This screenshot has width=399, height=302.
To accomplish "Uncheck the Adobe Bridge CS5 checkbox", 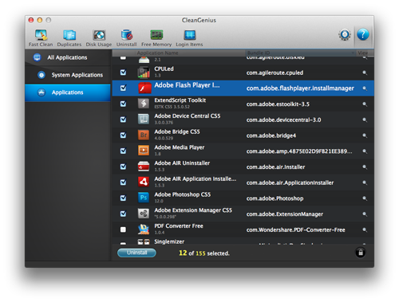I will point(123,135).
